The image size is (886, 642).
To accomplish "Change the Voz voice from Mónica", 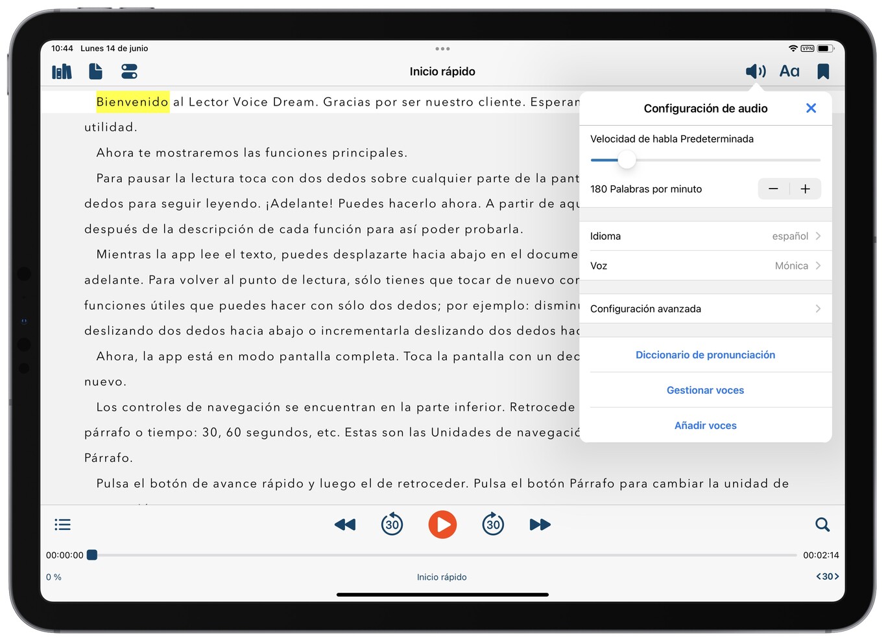I will click(706, 266).
